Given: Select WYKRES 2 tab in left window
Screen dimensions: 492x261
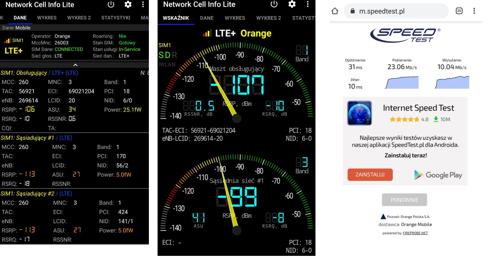Looking at the screenshot, I should 79,18.
